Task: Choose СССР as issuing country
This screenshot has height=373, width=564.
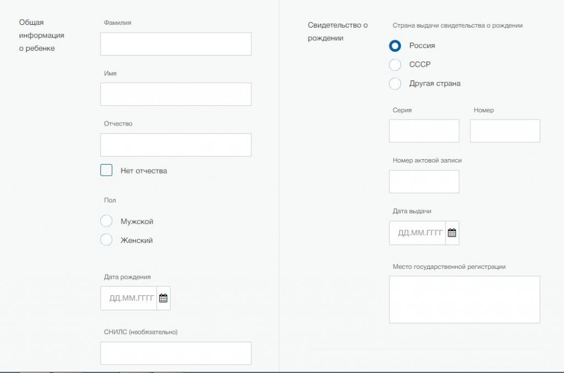Action: click(395, 64)
